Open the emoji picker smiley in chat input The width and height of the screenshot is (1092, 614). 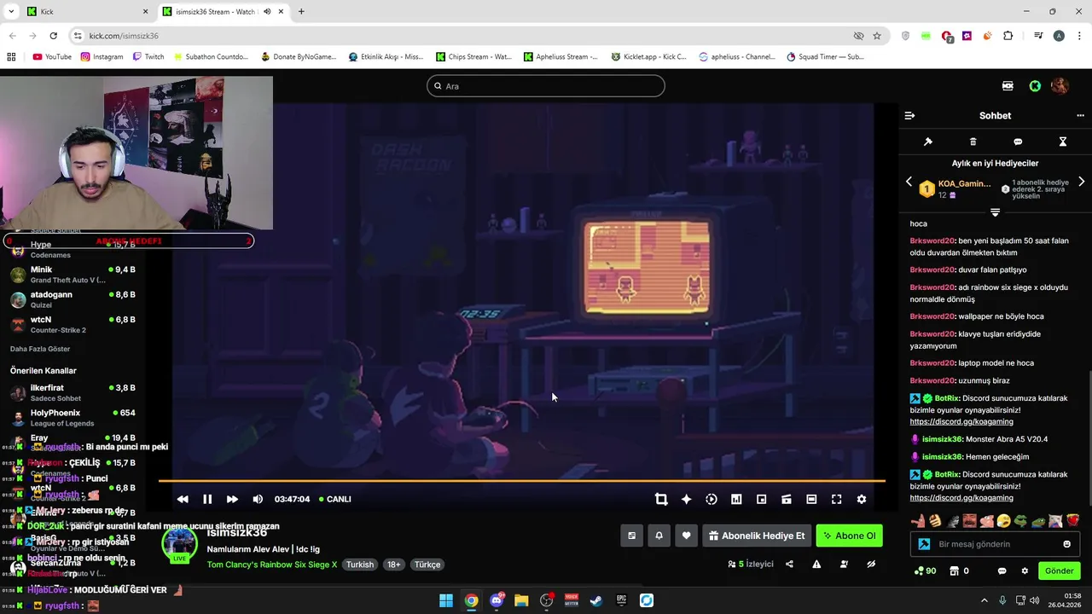click(x=1066, y=544)
